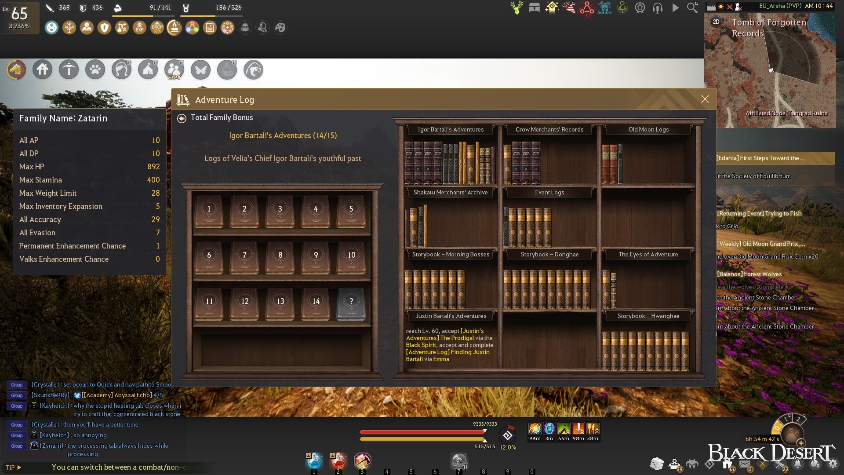Open the mail envelope icon
The image size is (844, 475).
tap(745, 464)
